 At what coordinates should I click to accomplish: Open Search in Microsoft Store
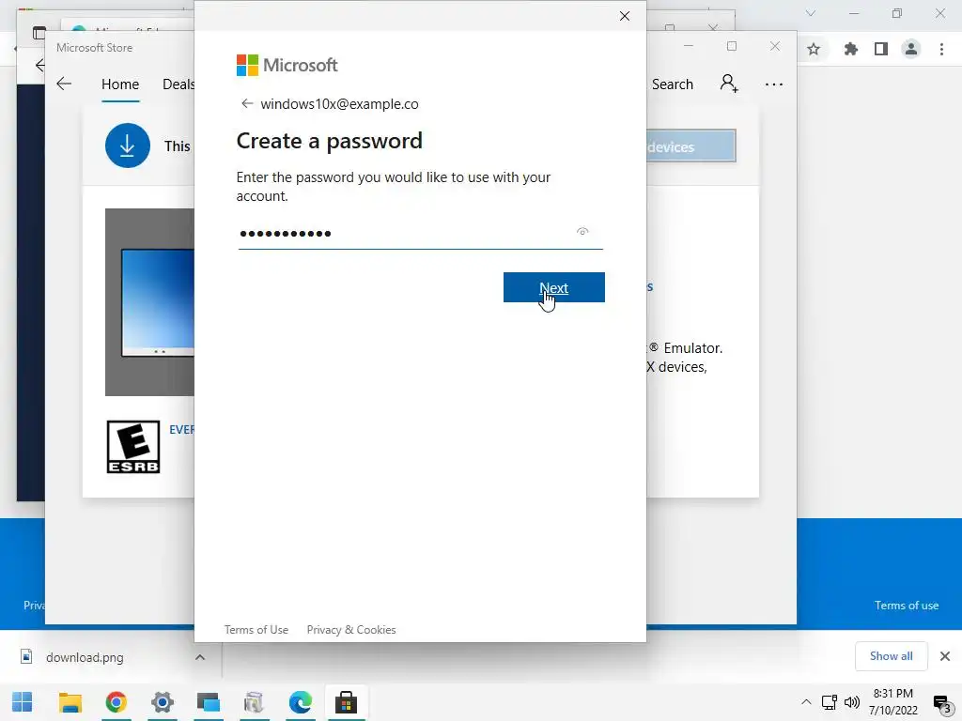[x=672, y=84]
